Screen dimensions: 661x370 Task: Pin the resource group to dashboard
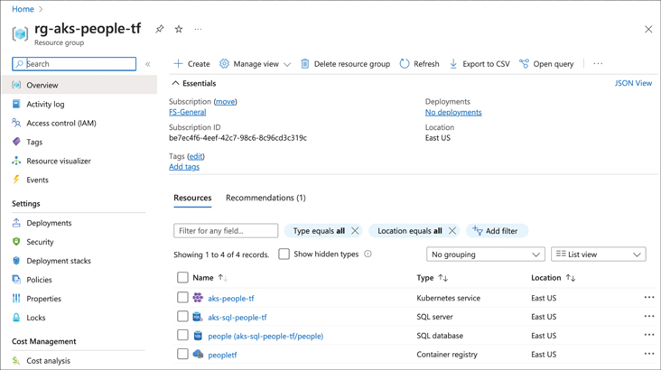click(160, 30)
